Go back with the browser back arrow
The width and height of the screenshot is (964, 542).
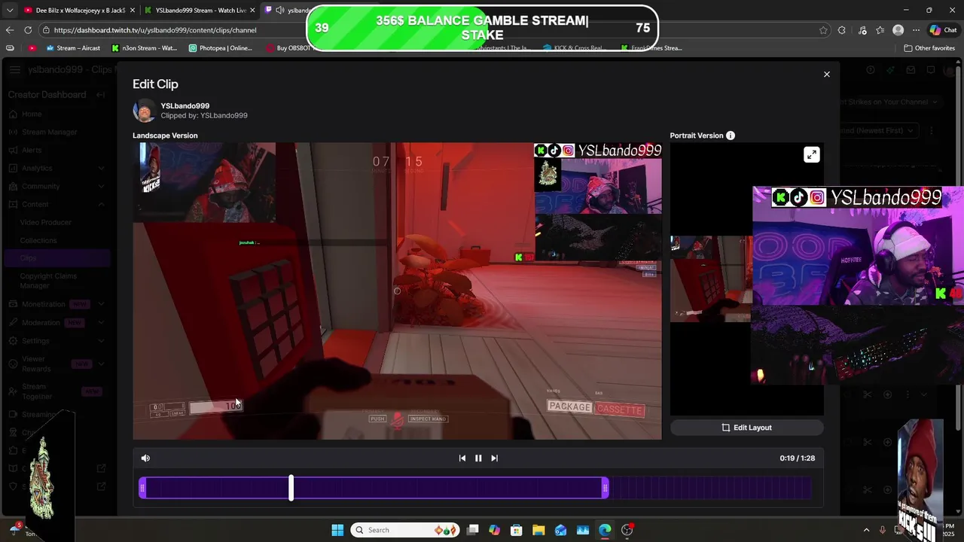(x=9, y=30)
